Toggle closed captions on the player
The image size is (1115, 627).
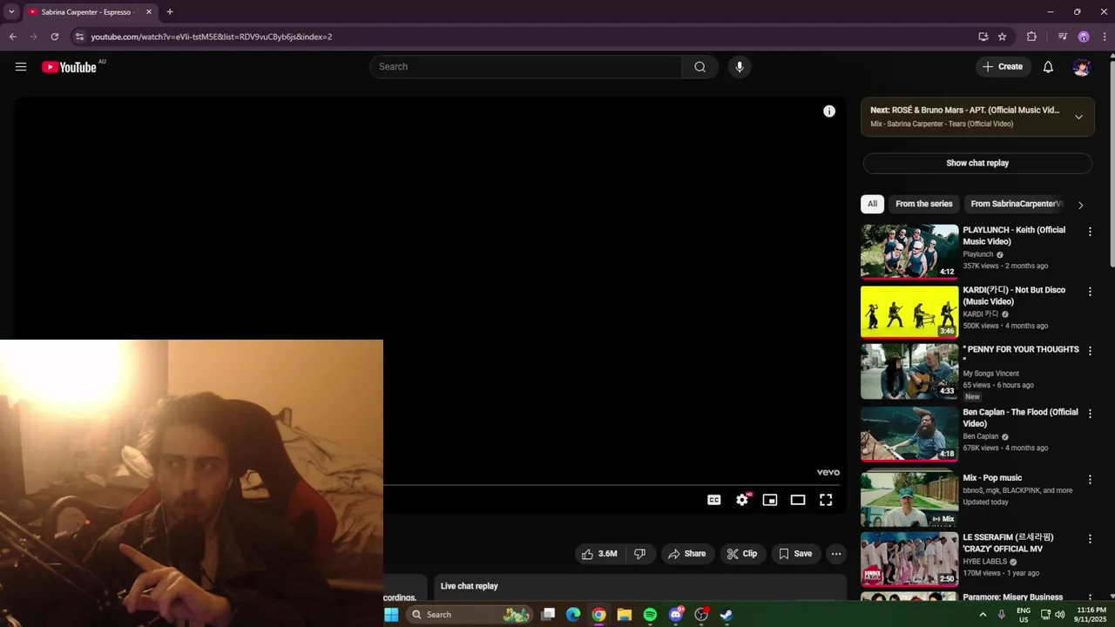pos(714,500)
